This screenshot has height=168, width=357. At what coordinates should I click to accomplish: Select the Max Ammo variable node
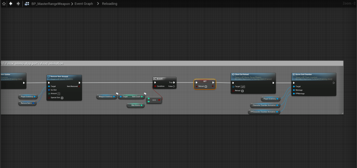136,105
